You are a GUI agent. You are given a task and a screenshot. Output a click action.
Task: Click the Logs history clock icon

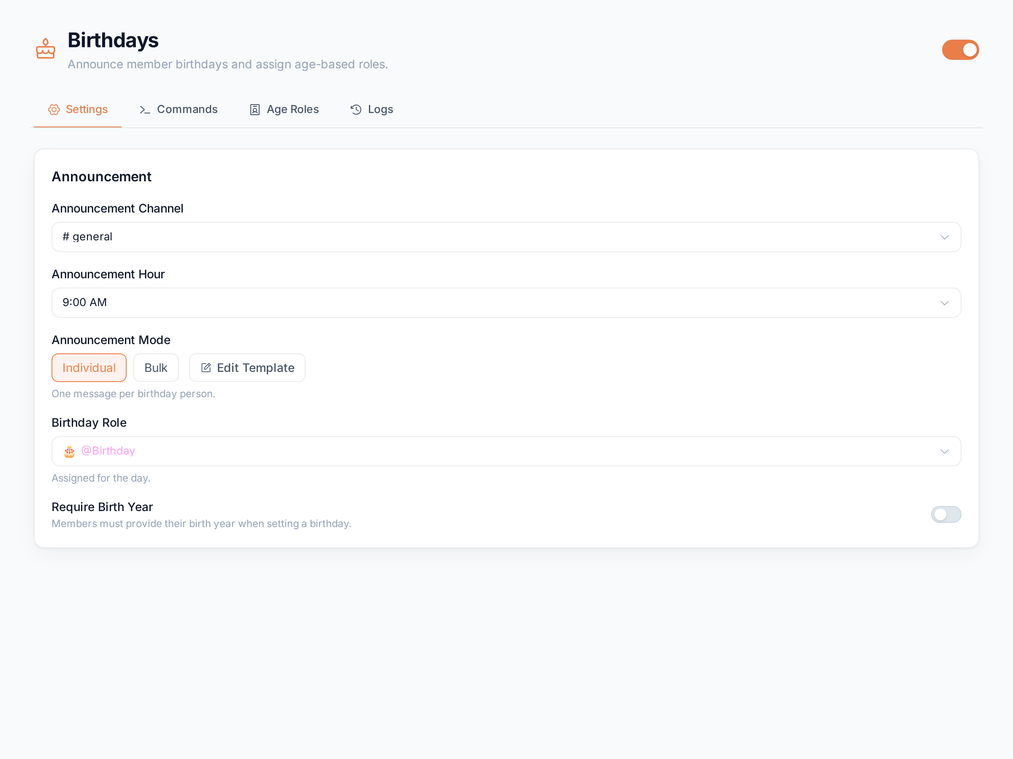[x=356, y=110]
